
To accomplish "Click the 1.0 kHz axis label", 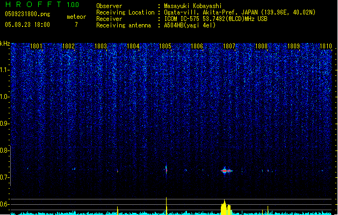I will tap(4, 97).
